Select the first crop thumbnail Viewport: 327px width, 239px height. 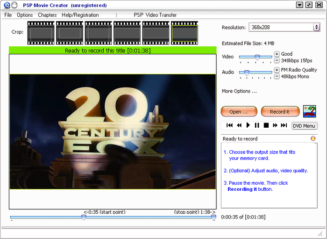pos(41,32)
